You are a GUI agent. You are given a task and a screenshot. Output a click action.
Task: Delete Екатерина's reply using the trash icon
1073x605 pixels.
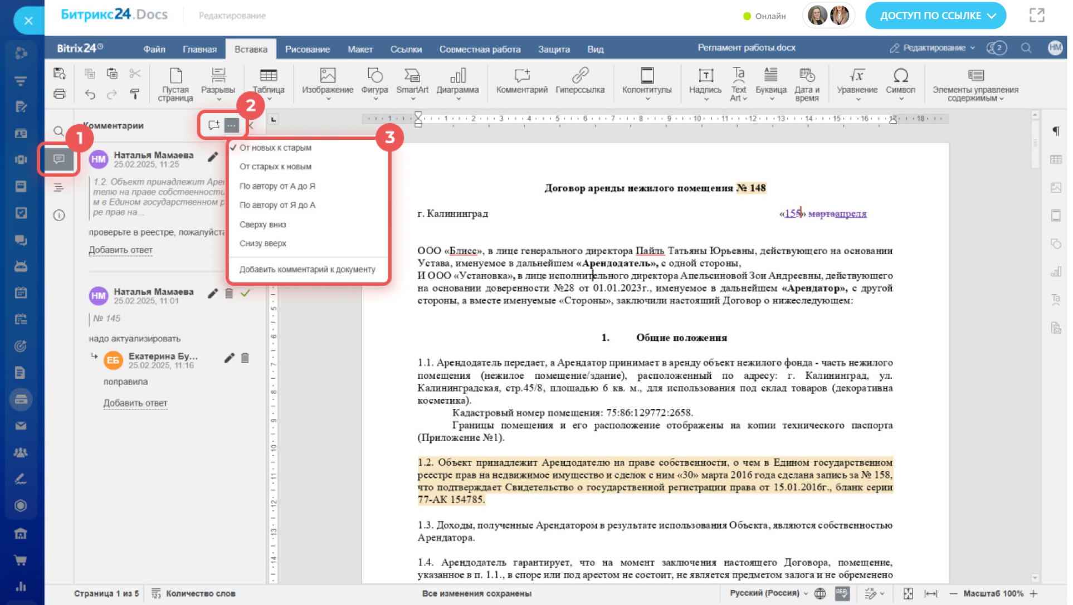pos(245,358)
